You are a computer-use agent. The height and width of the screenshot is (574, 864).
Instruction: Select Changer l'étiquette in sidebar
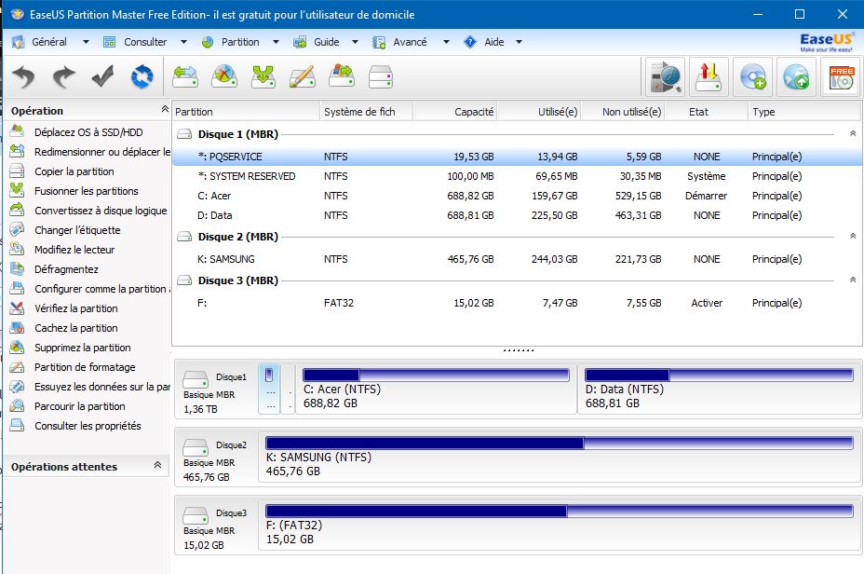pyautogui.click(x=77, y=230)
